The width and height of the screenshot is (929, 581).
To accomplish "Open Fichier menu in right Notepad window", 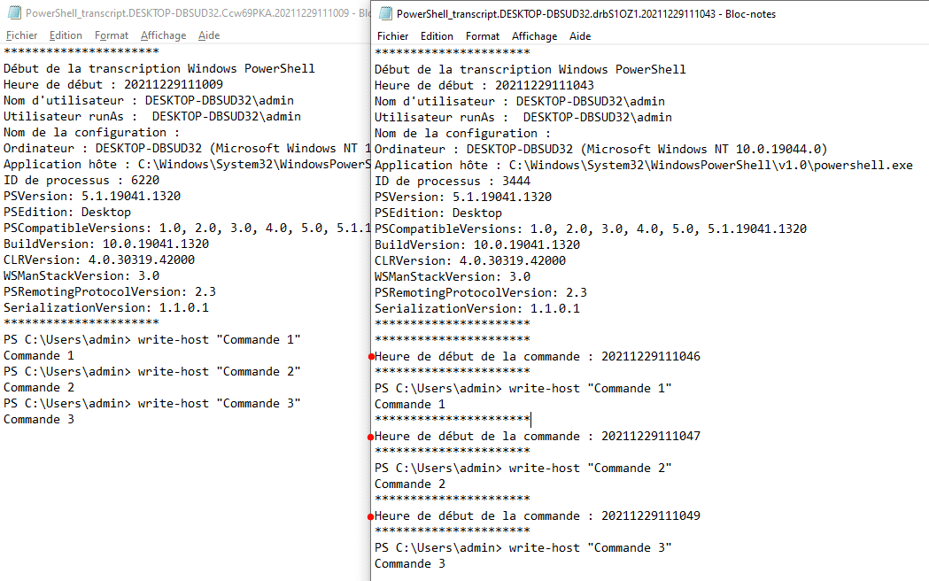I will point(392,36).
